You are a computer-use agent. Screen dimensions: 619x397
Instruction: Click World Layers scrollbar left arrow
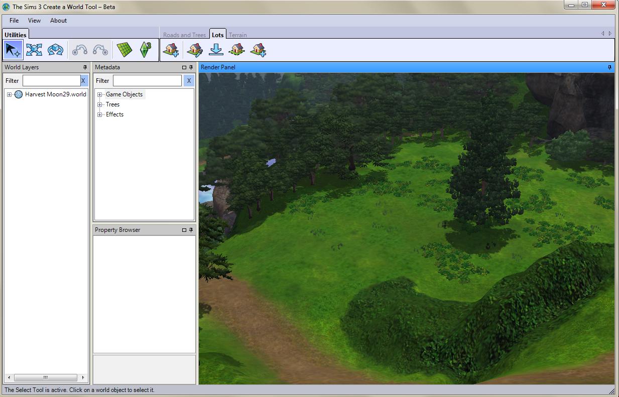9,377
